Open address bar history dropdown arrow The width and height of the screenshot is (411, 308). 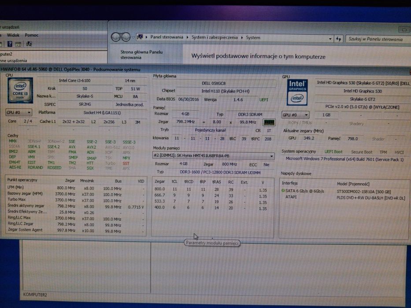click(330, 39)
